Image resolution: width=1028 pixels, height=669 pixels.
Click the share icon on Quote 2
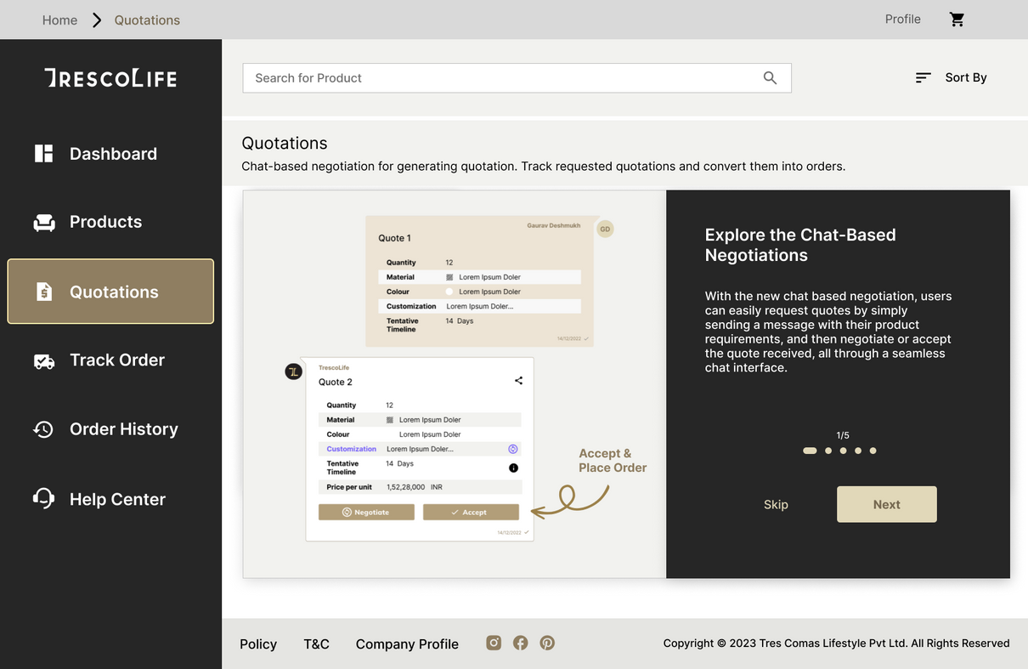click(x=518, y=381)
